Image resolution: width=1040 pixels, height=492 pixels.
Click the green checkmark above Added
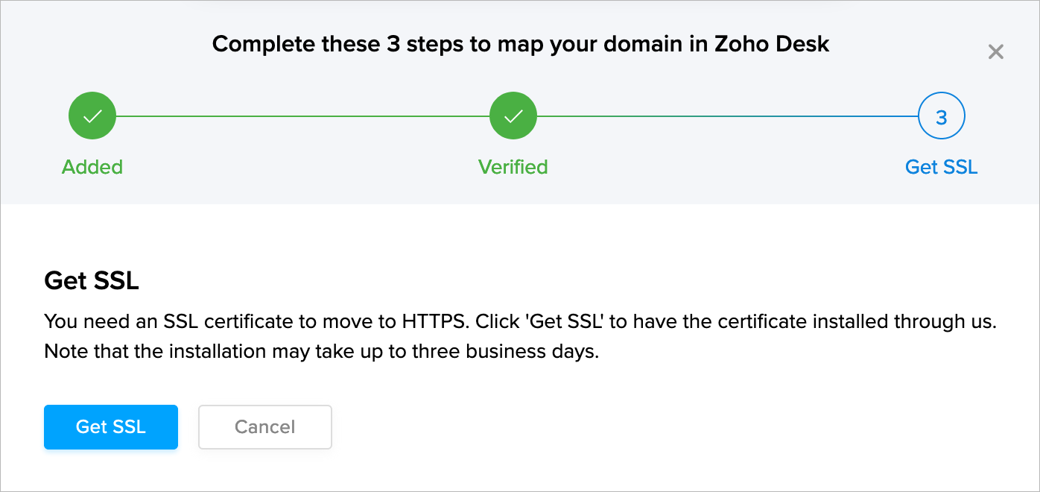pyautogui.click(x=92, y=116)
